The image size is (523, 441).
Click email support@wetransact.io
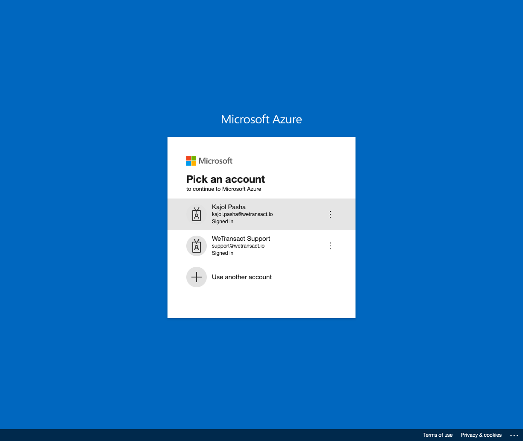tap(238, 246)
